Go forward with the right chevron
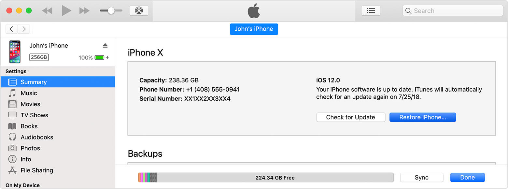This screenshot has width=508, height=189. (24, 29)
